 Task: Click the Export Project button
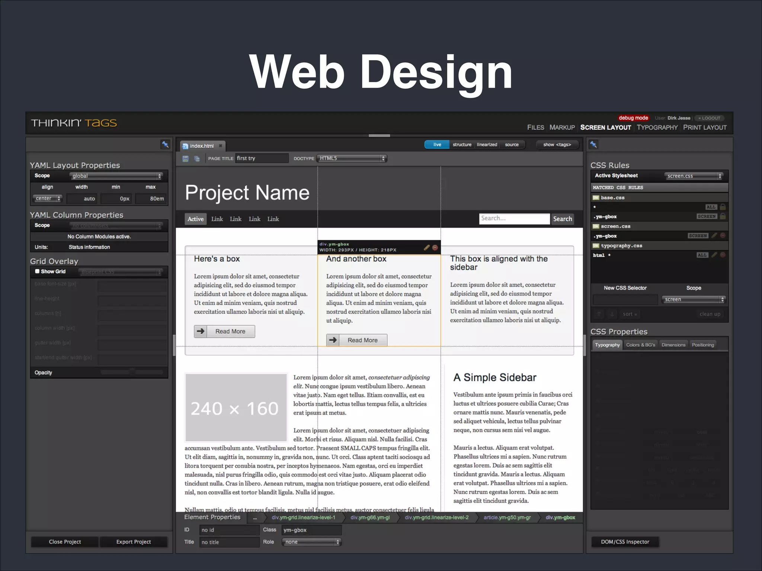coord(134,542)
